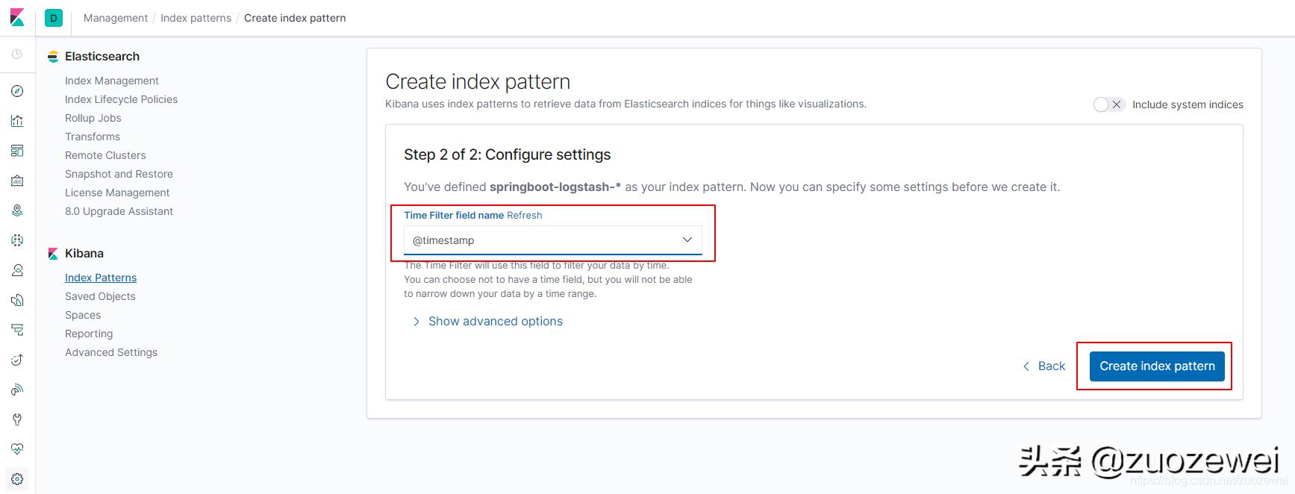Screen dimensions: 1295x494
Task: Open Dev Tools wrench icon
Action: tap(17, 419)
